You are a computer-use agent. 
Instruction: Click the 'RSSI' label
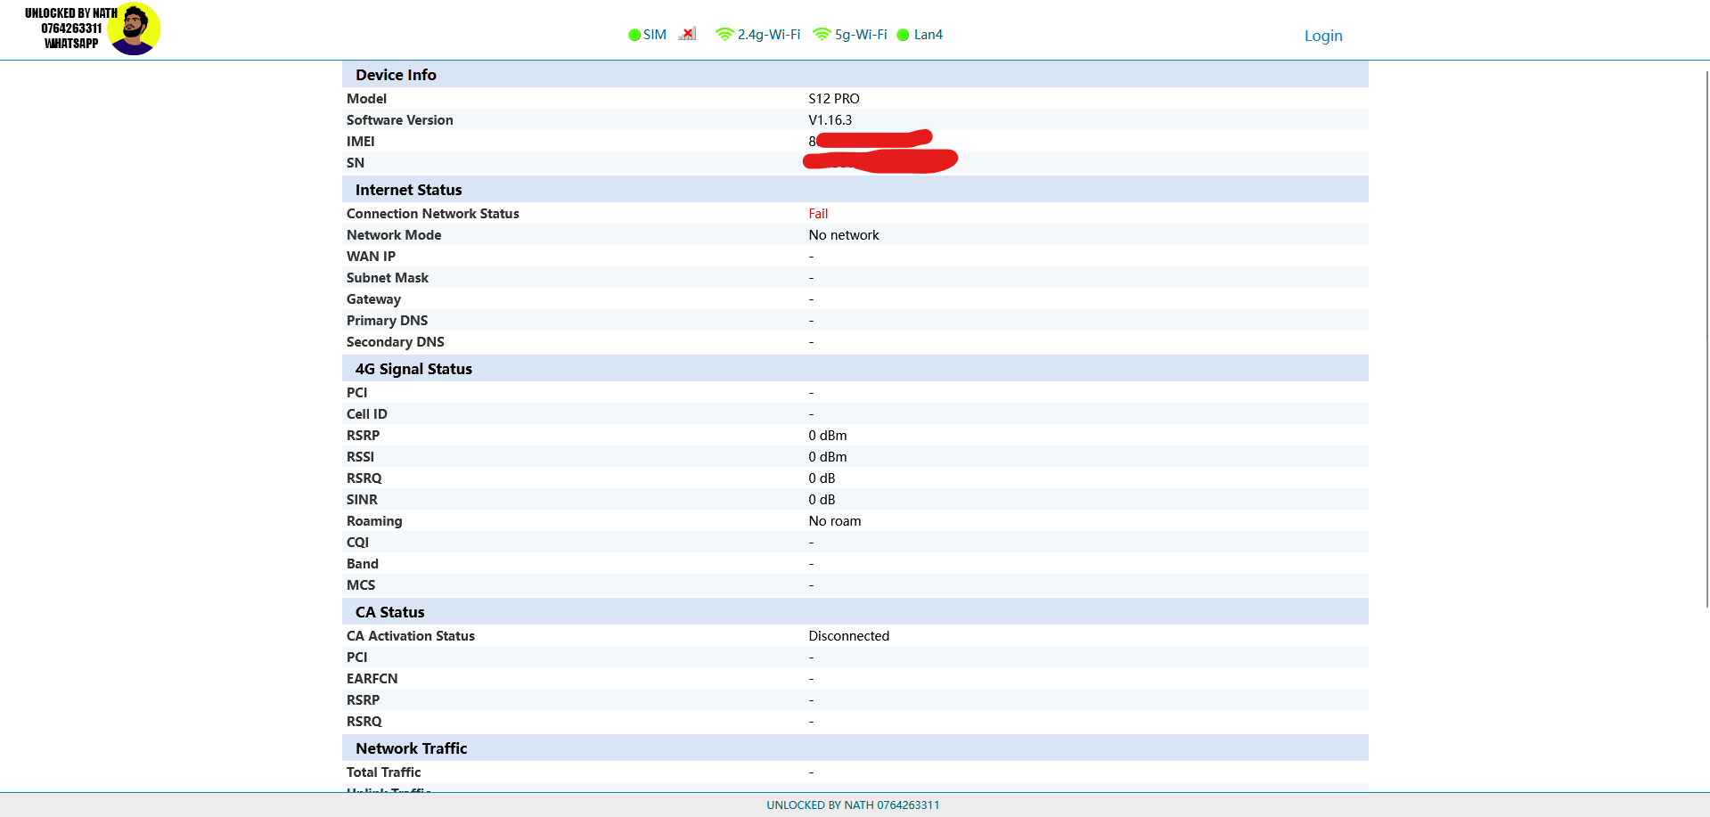[361, 457]
